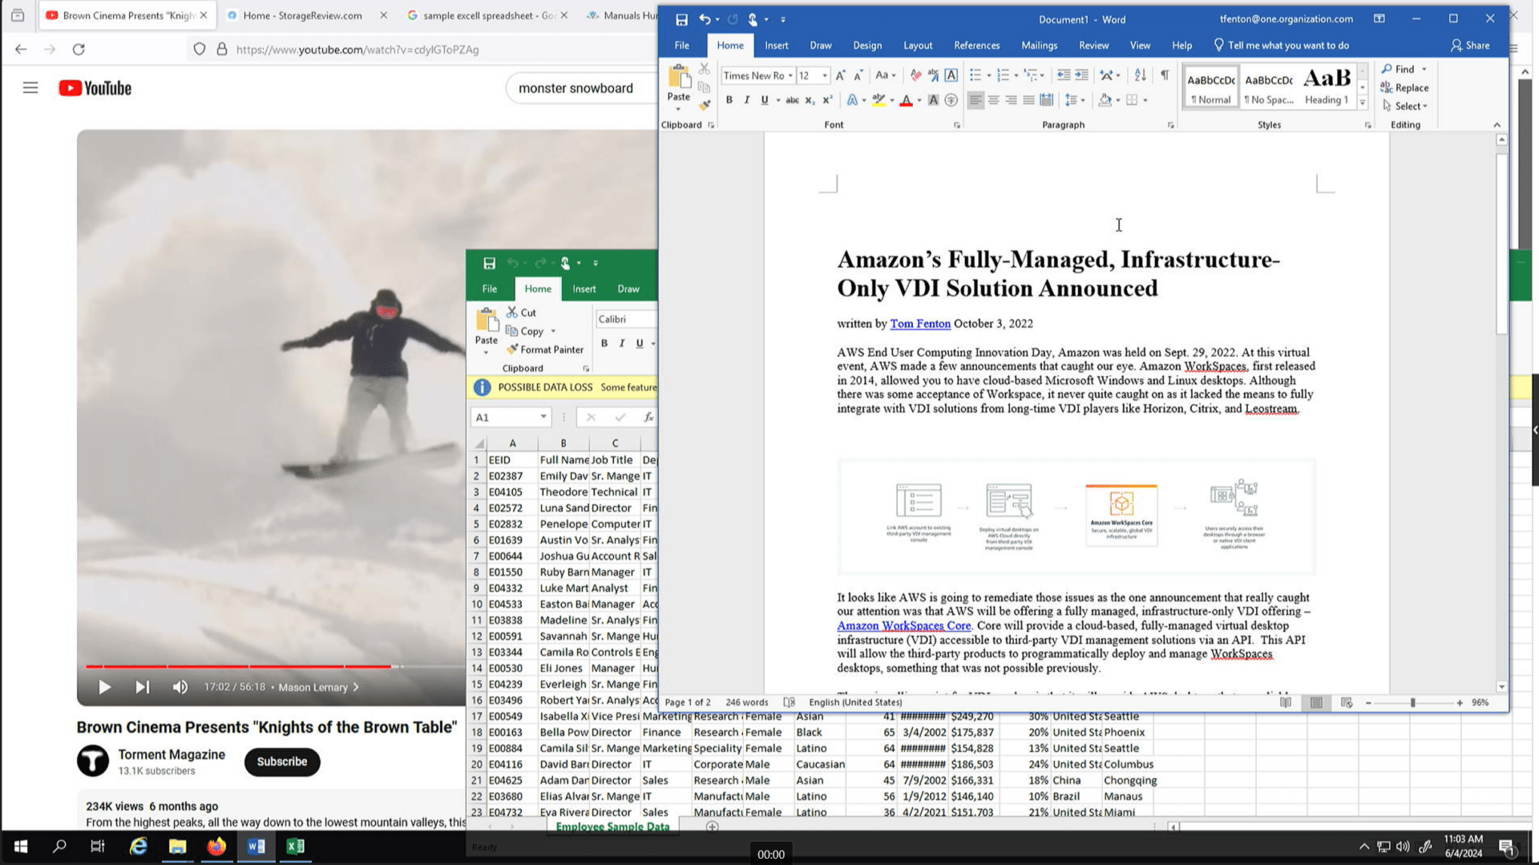The image size is (1539, 865).
Task: Switch to StorageReview.com browser tab
Action: click(302, 15)
